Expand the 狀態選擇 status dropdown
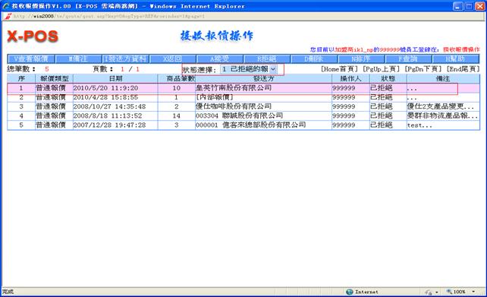This screenshot has height=297, width=487. [x=249, y=69]
